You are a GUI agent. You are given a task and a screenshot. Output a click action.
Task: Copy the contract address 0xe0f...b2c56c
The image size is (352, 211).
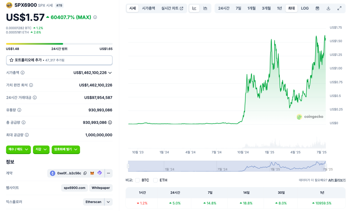pos(85,173)
